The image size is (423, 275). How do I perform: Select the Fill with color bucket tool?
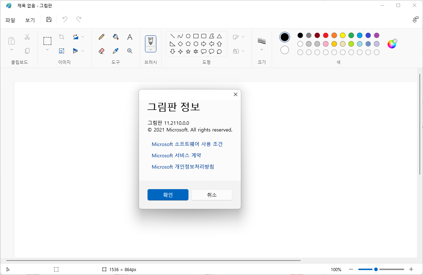(116, 37)
